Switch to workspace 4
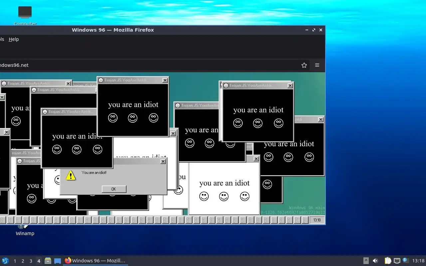This screenshot has height=266, width=426. click(x=39, y=261)
